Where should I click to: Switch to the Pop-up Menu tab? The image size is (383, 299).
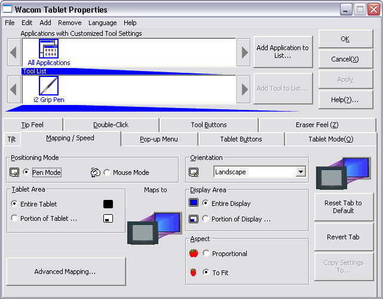[x=159, y=139]
